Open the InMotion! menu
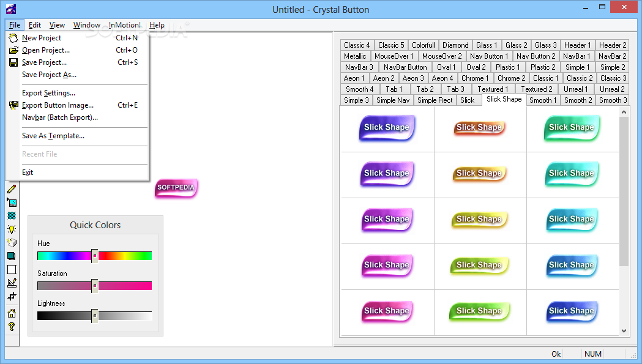The image size is (642, 364). tap(124, 25)
